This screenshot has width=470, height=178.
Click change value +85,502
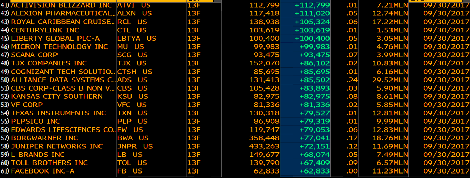coord(314,80)
